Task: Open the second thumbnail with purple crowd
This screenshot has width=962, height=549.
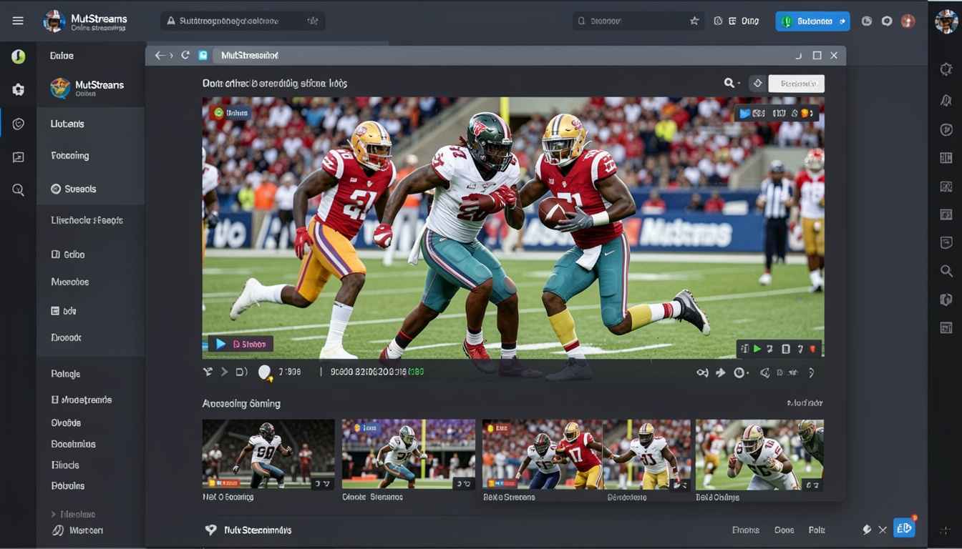Action: tap(409, 455)
